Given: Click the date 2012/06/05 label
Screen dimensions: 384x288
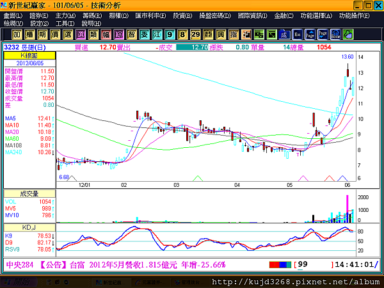Looking at the screenshot, I should [30, 63].
